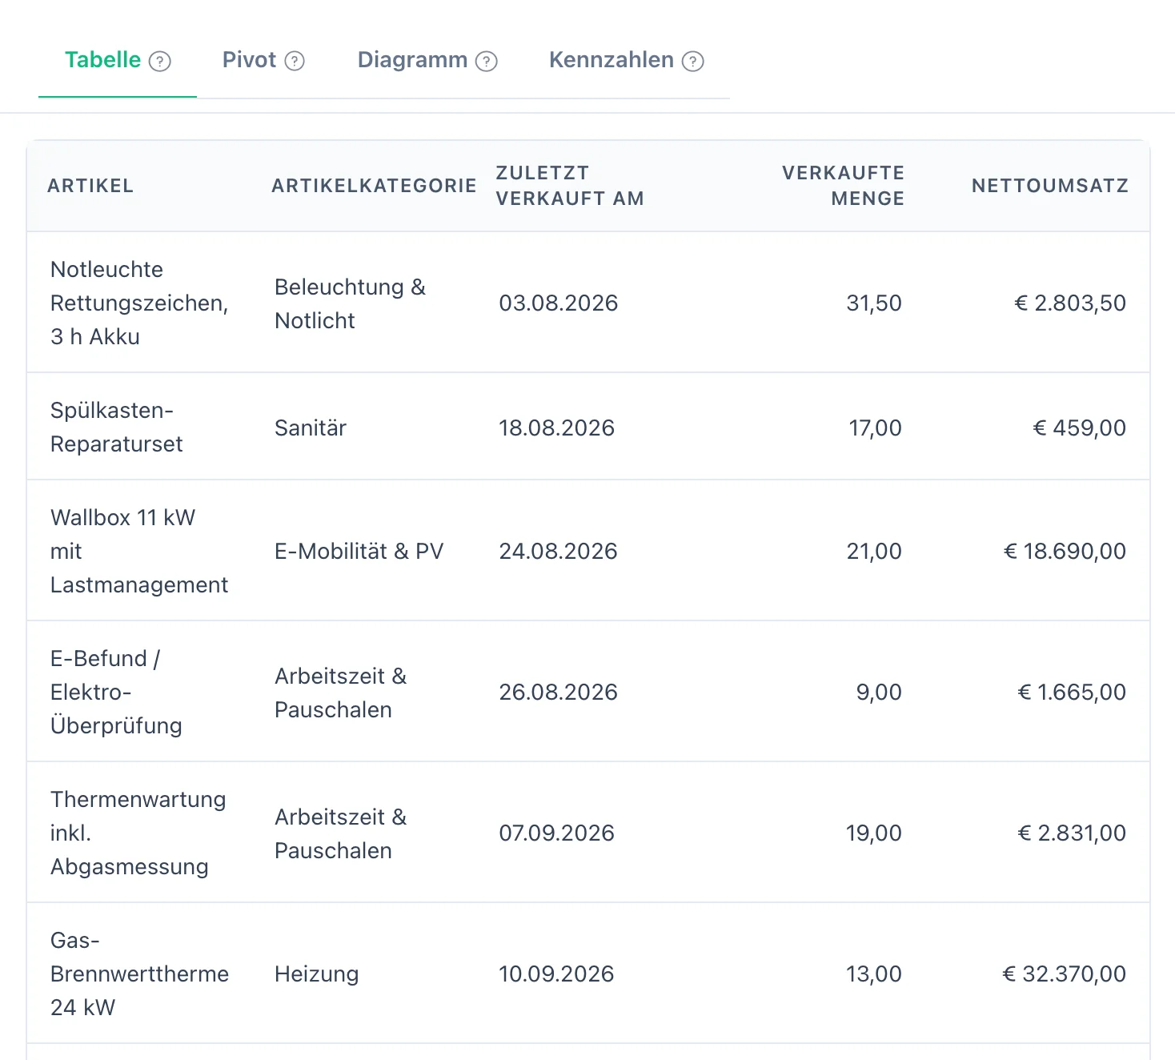
Task: Click the E-Mobilität & PV category
Action: 359,551
